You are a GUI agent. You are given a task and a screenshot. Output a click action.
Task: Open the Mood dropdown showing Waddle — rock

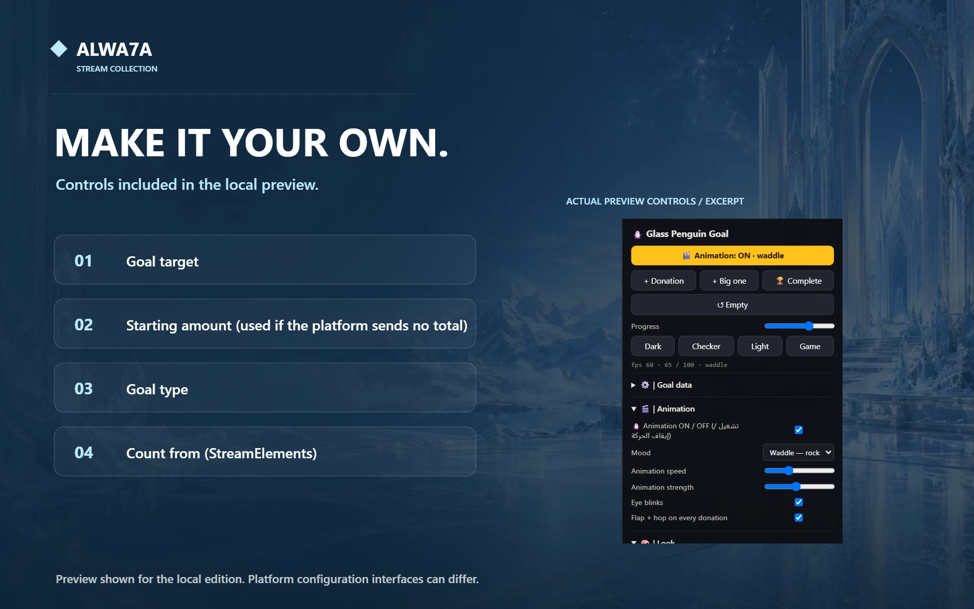(x=798, y=453)
